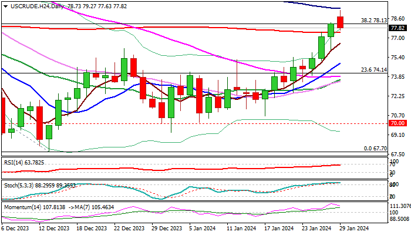Select the 72.25 price axis label

coord(397,96)
